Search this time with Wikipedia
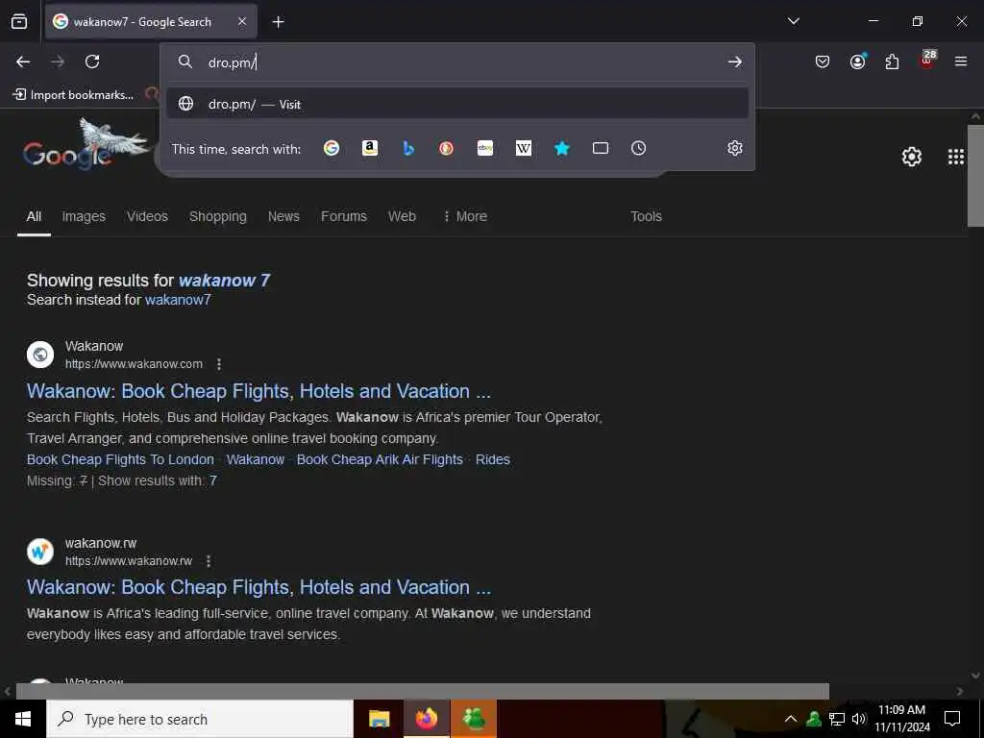 point(524,148)
